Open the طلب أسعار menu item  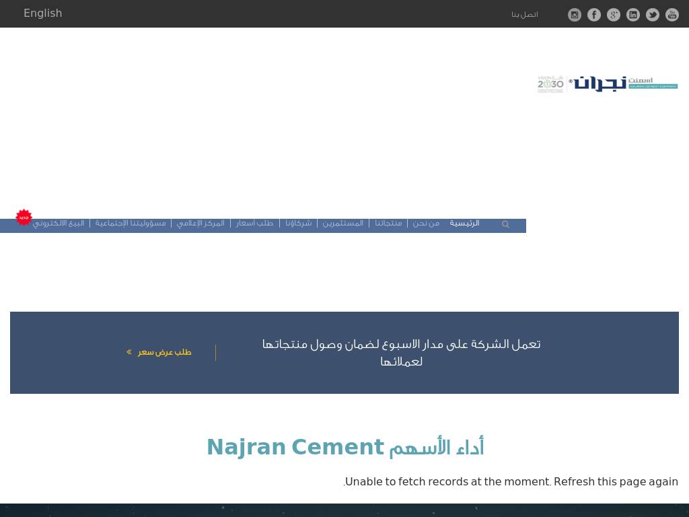[x=254, y=223]
